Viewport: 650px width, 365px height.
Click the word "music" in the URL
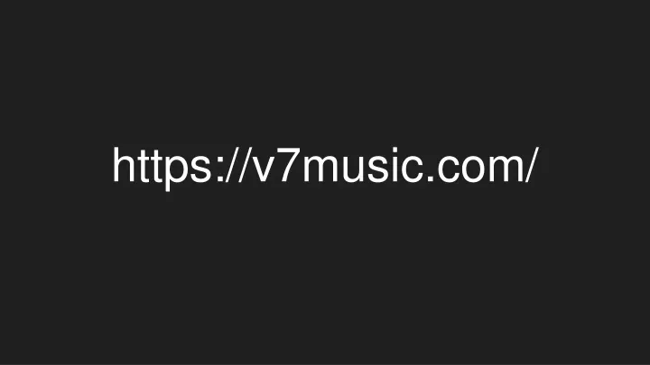(x=362, y=166)
